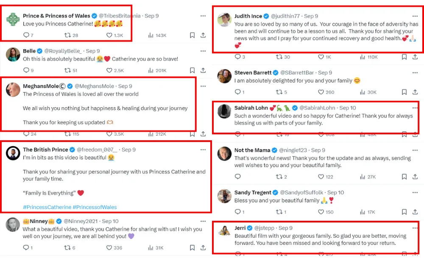The width and height of the screenshot is (424, 264).
Task: Retweet Belle's tweet
Action: [67, 71]
